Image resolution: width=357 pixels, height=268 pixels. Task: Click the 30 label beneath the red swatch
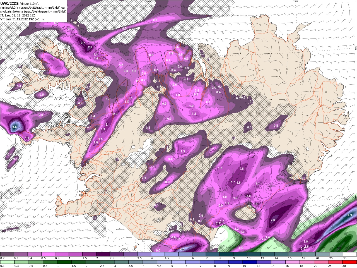coord(345,266)
